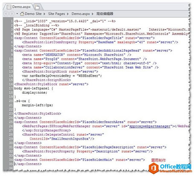Open the Site Pages breadcrumb

[56, 14]
